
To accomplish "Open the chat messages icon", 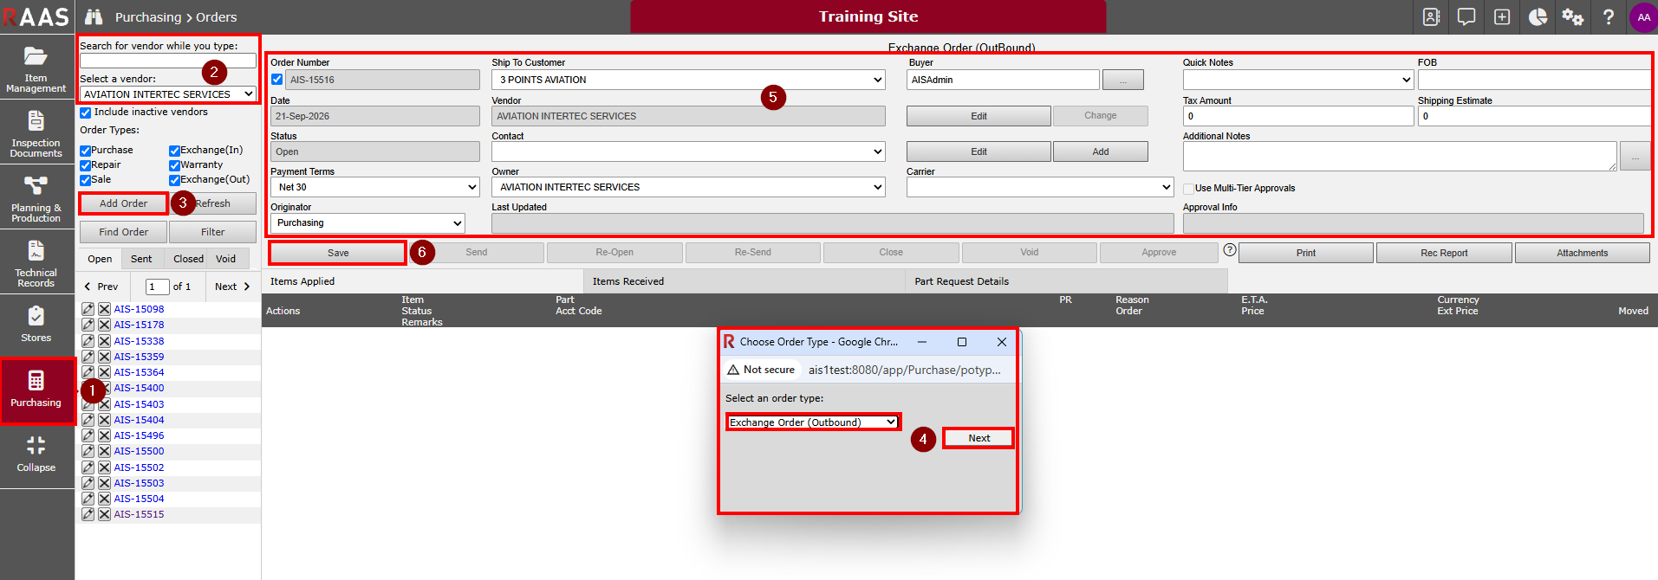I will pos(1466,17).
